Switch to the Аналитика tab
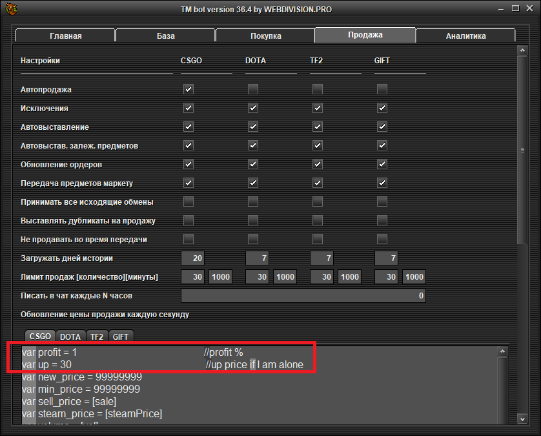The width and height of the screenshot is (541, 436). click(465, 36)
